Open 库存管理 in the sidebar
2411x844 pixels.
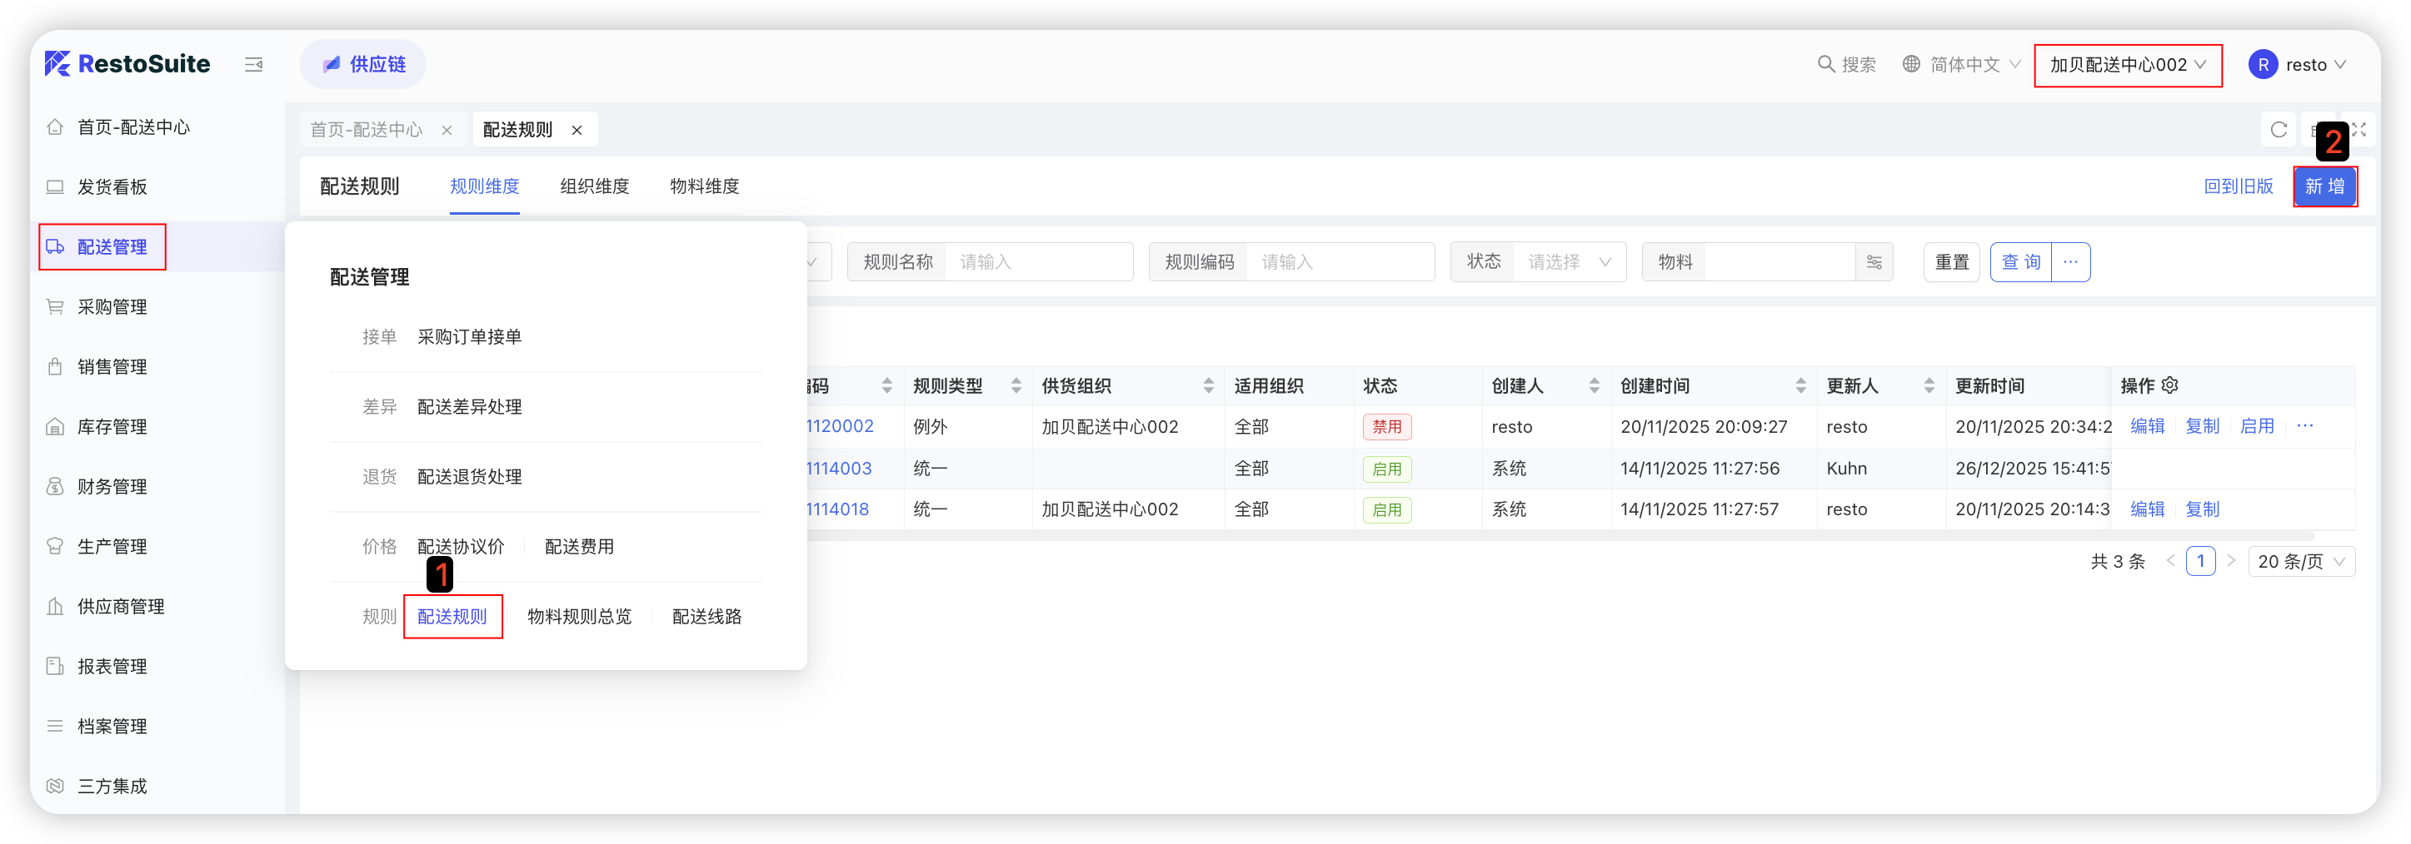coord(112,427)
